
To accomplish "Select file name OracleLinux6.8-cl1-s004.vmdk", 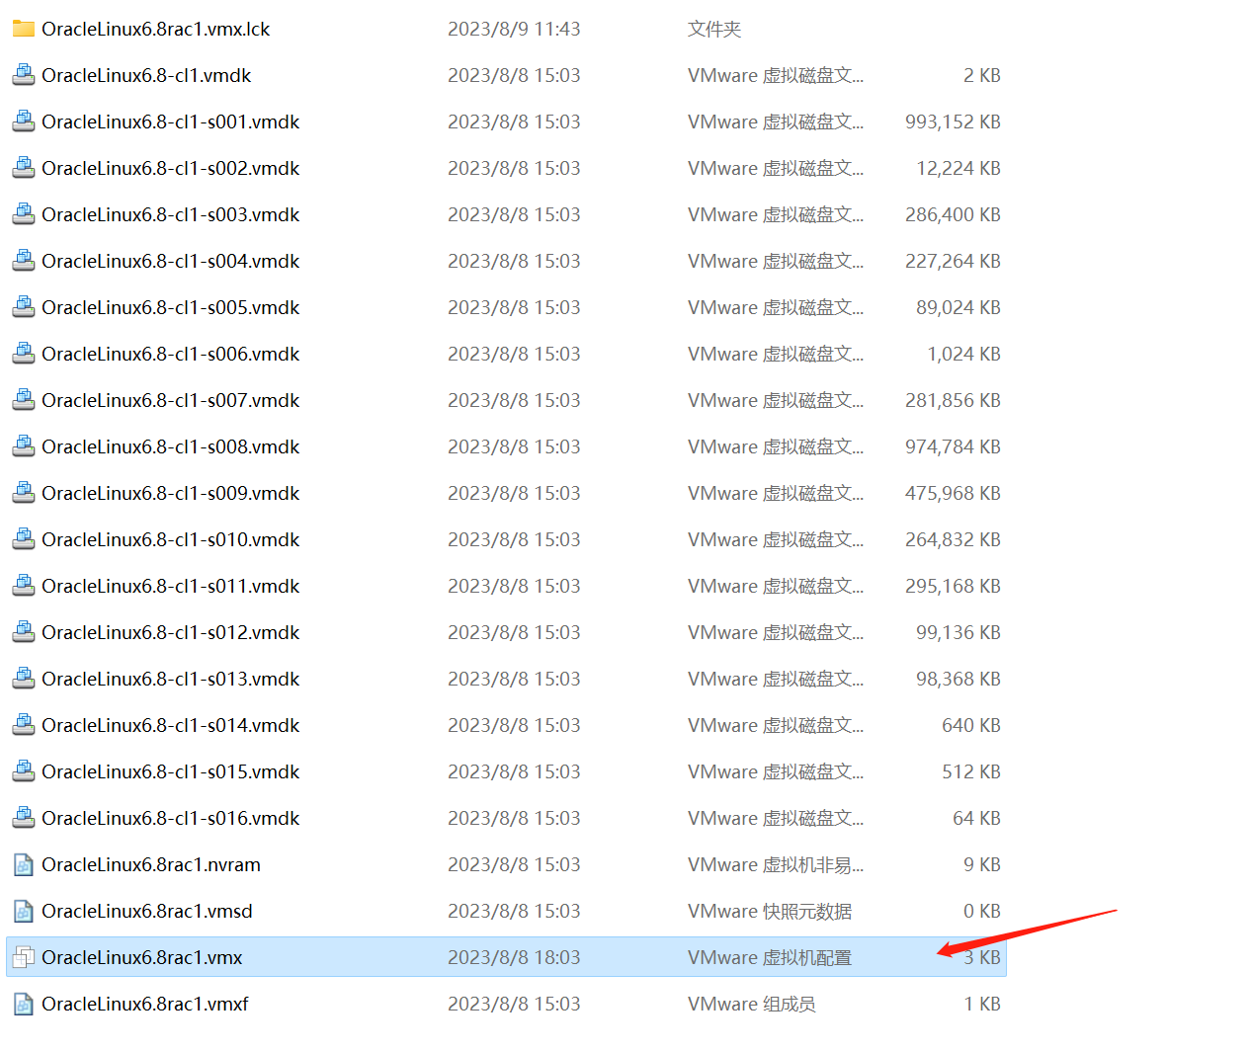I will click(170, 261).
